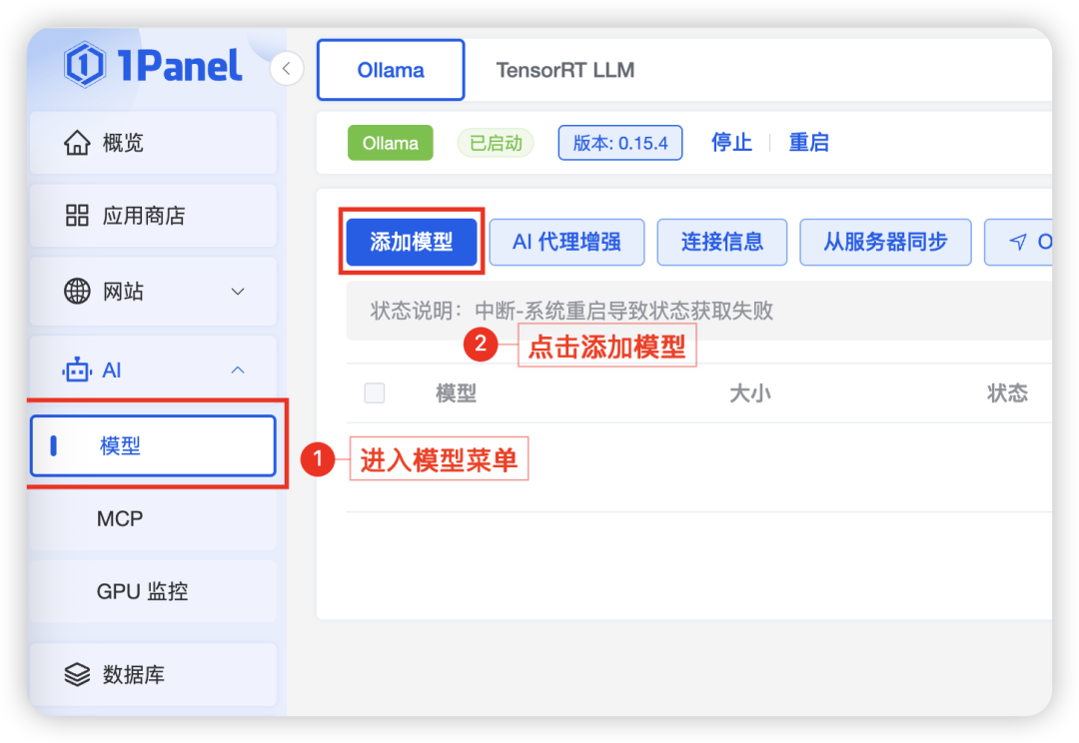
Task: Collapse the AI submenu chevron
Action: tap(238, 371)
